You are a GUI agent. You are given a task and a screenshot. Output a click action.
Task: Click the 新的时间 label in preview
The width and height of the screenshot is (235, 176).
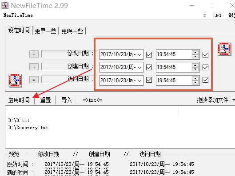coord(18,172)
